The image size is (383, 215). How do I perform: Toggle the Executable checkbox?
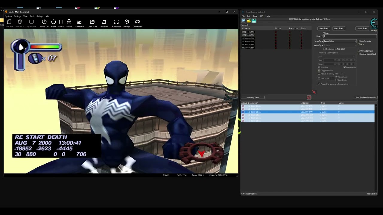345,67
